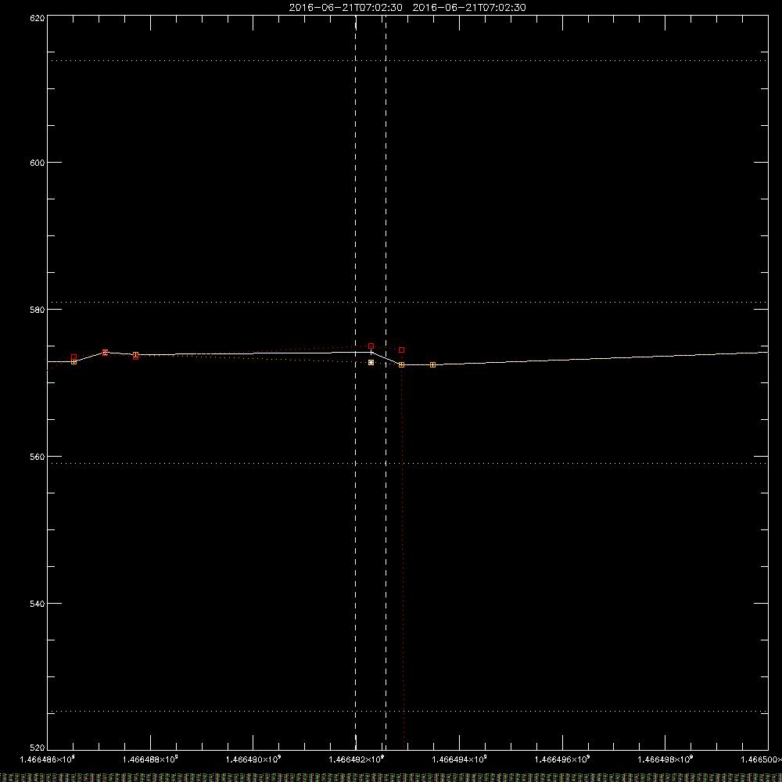
Task: Click the y-axis label 560
Action: click(x=38, y=457)
